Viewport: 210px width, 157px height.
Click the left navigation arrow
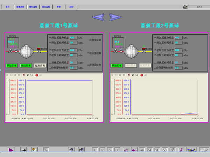(x=98, y=16)
